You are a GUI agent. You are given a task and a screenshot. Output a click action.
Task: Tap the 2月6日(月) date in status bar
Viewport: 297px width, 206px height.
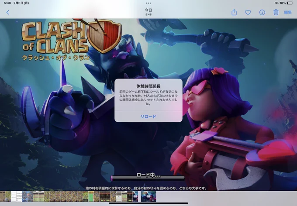pos(21,3)
